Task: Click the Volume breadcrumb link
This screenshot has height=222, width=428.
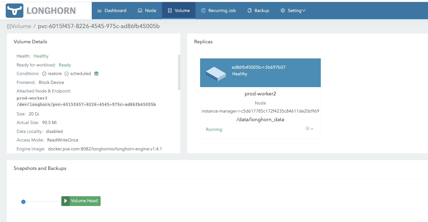Action: coord(21,26)
